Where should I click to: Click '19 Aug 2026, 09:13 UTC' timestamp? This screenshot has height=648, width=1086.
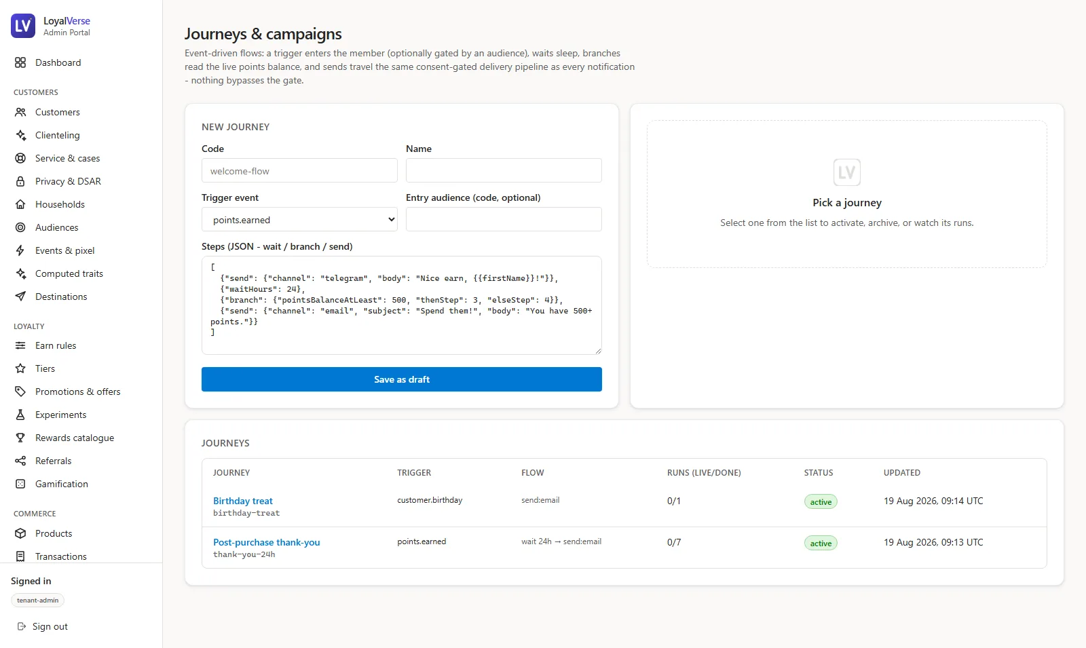click(933, 542)
